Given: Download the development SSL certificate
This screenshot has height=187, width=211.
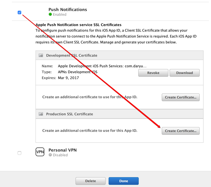Looking at the screenshot, I should tap(185, 73).
